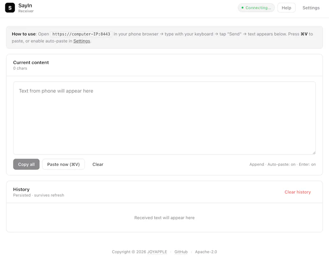This screenshot has width=329, height=264.
Task: Open the Help button
Action: [286, 8]
